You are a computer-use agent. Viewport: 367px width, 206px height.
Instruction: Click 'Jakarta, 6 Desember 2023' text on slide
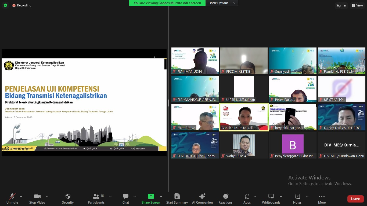(x=19, y=117)
